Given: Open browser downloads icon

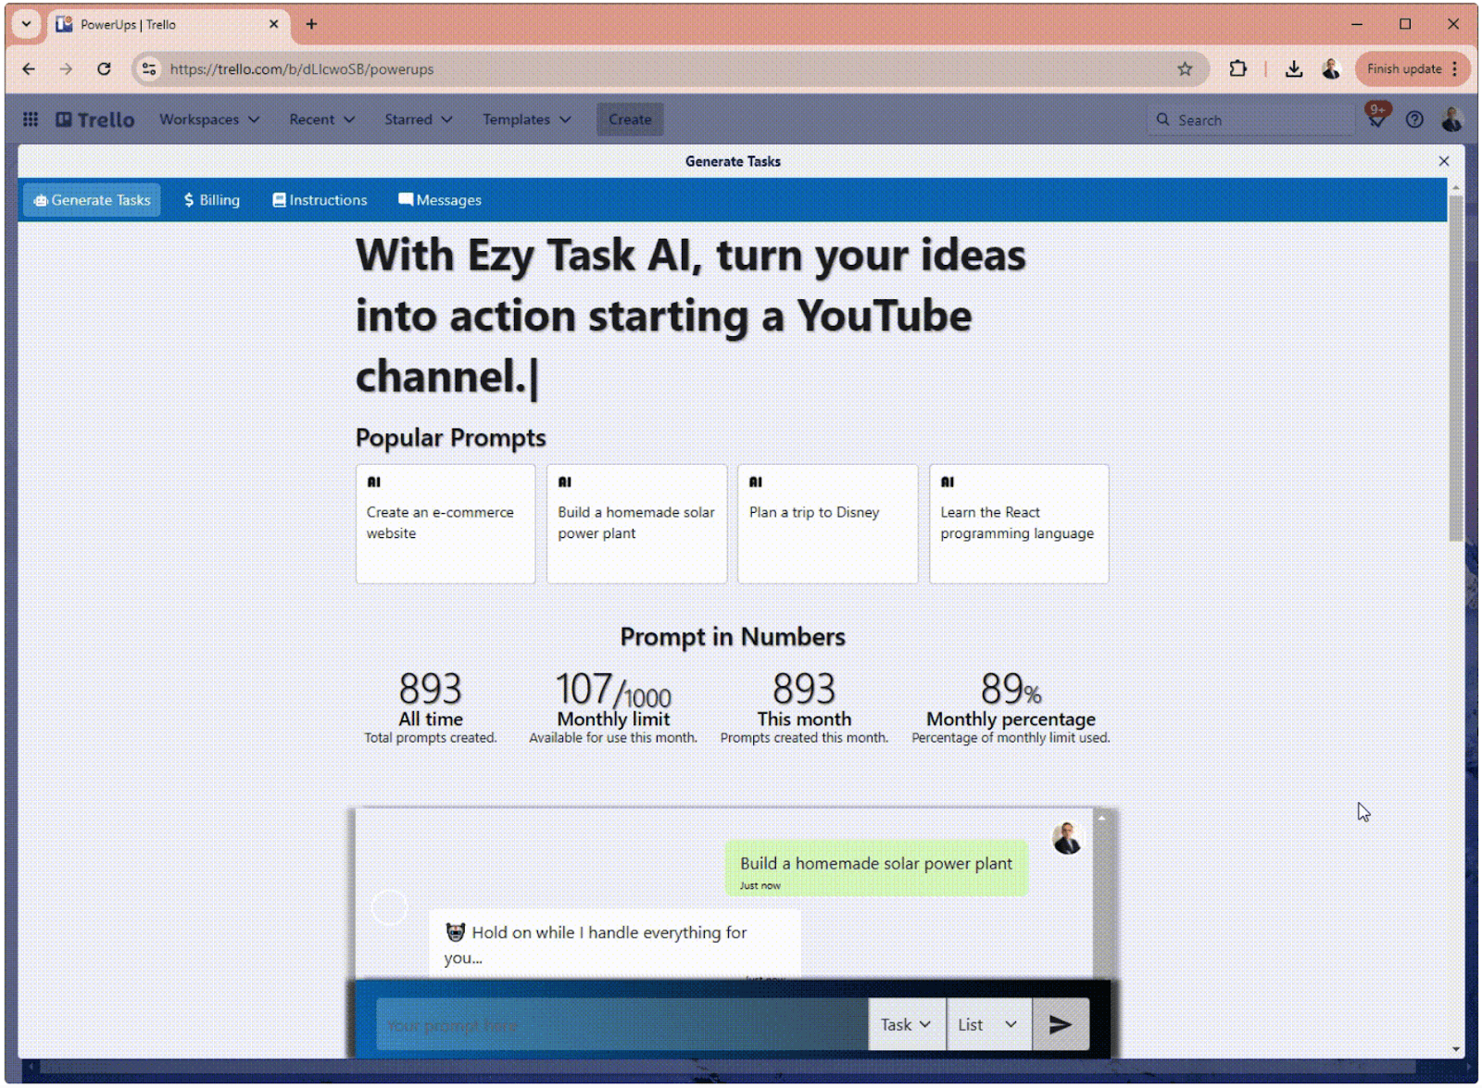Looking at the screenshot, I should coord(1294,69).
